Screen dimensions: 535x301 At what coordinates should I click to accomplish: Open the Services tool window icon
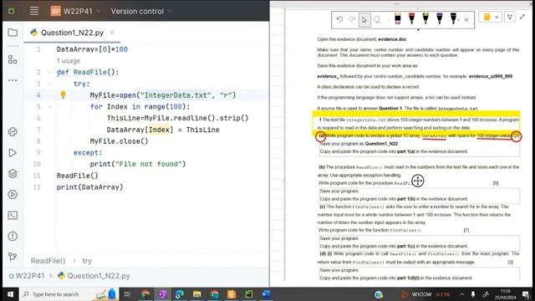(13, 195)
